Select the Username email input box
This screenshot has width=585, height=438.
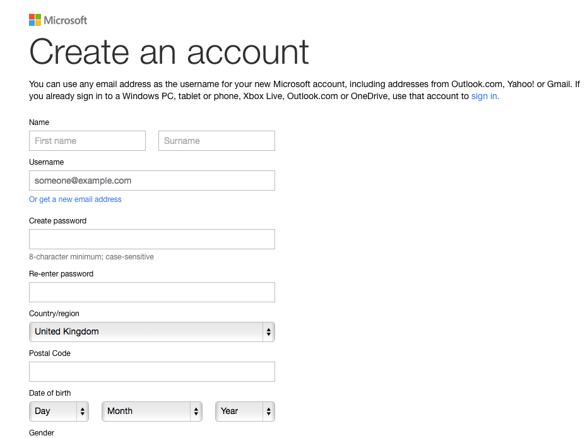point(152,181)
